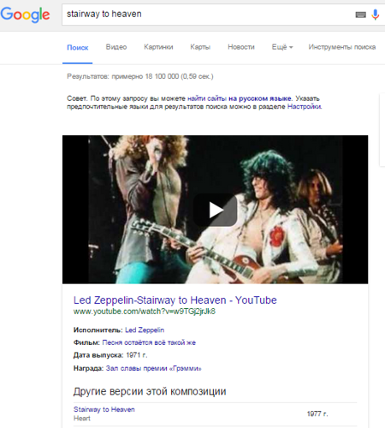
Task: Start voice search with microphone icon
Action: pyautogui.click(x=376, y=15)
